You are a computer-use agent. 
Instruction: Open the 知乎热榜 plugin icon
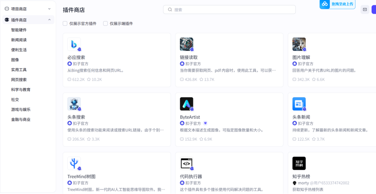299,163
